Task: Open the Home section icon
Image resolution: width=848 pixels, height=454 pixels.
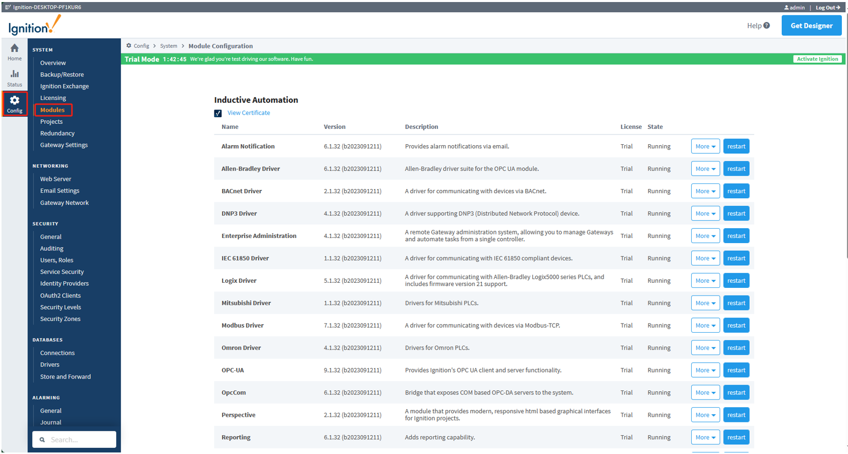Action: (x=14, y=48)
